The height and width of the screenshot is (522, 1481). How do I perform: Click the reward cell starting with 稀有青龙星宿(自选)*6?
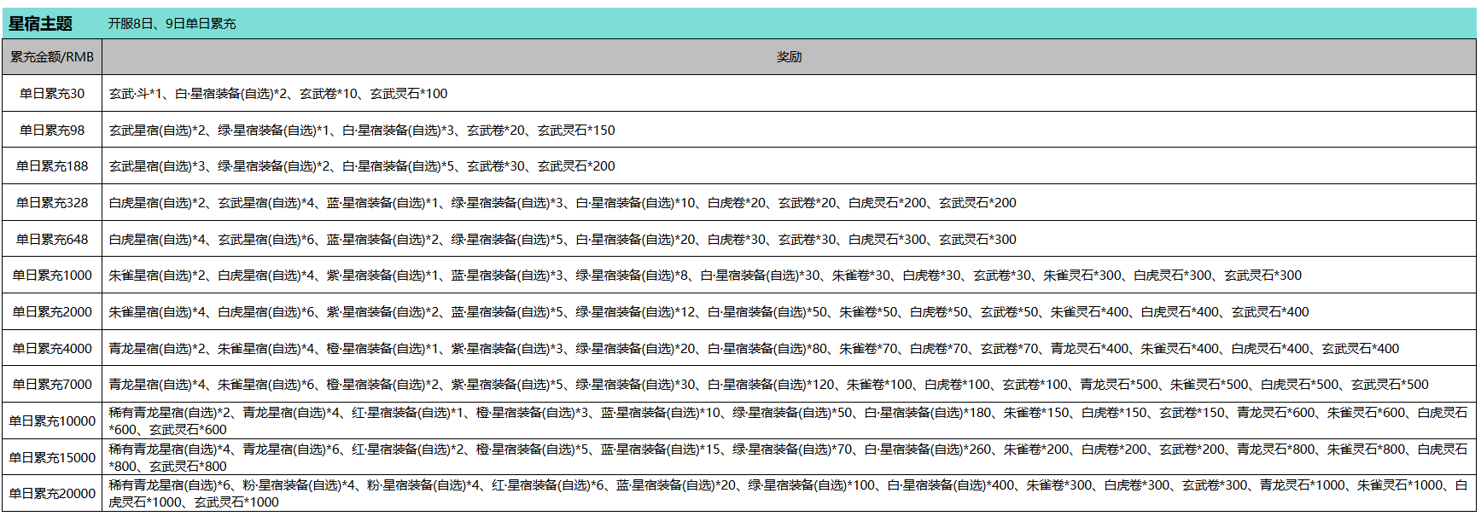click(787, 494)
